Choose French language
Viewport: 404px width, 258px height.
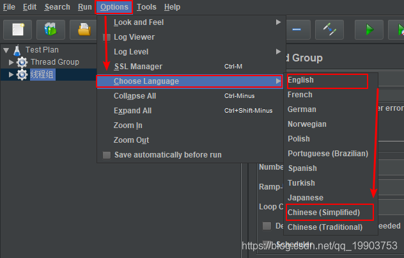331,95
